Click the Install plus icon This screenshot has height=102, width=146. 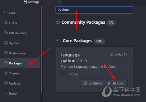[x=6, y=93]
